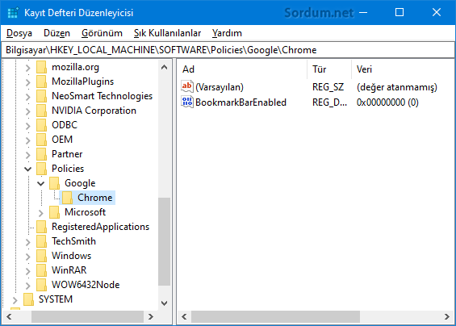Select the NeoSmart Technologies key label
This screenshot has height=326, width=456.
point(102,96)
